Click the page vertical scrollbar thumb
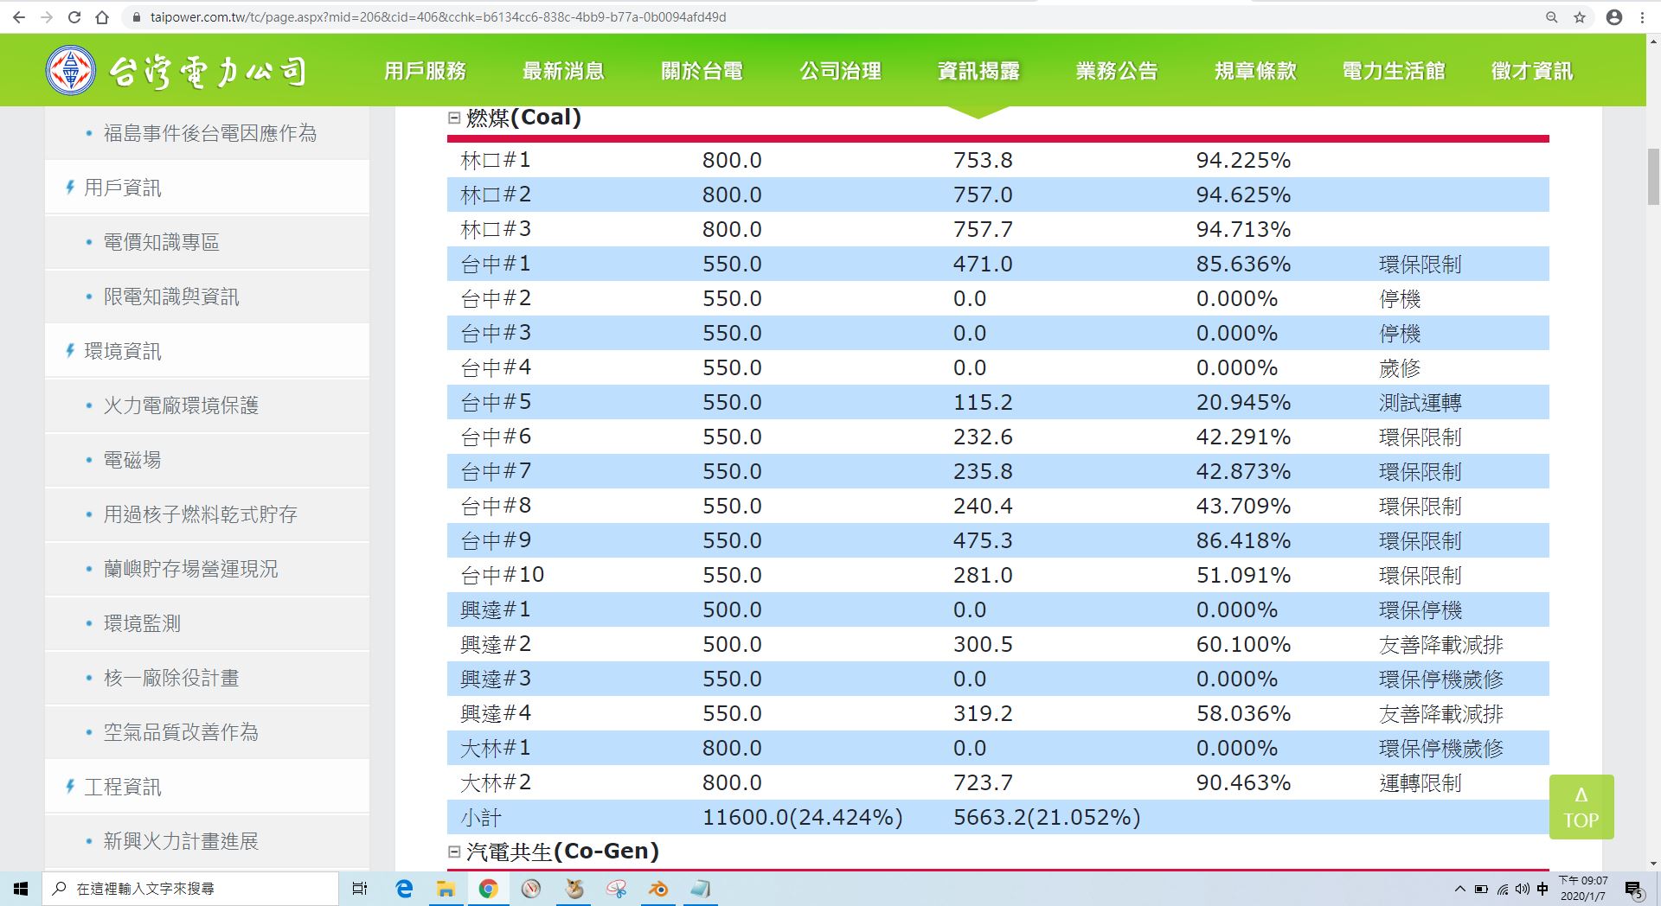Image resolution: width=1661 pixels, height=906 pixels. [x=1653, y=176]
